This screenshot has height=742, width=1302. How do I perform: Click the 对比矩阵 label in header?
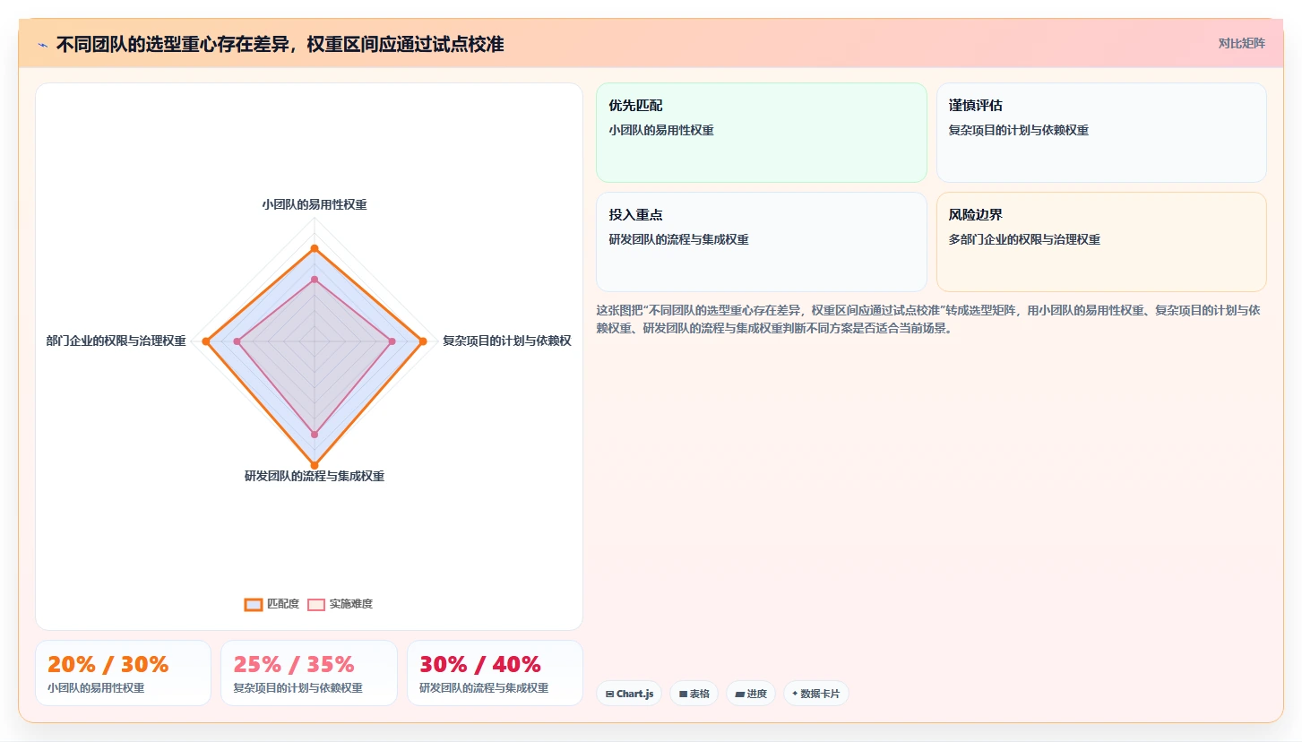[1241, 43]
